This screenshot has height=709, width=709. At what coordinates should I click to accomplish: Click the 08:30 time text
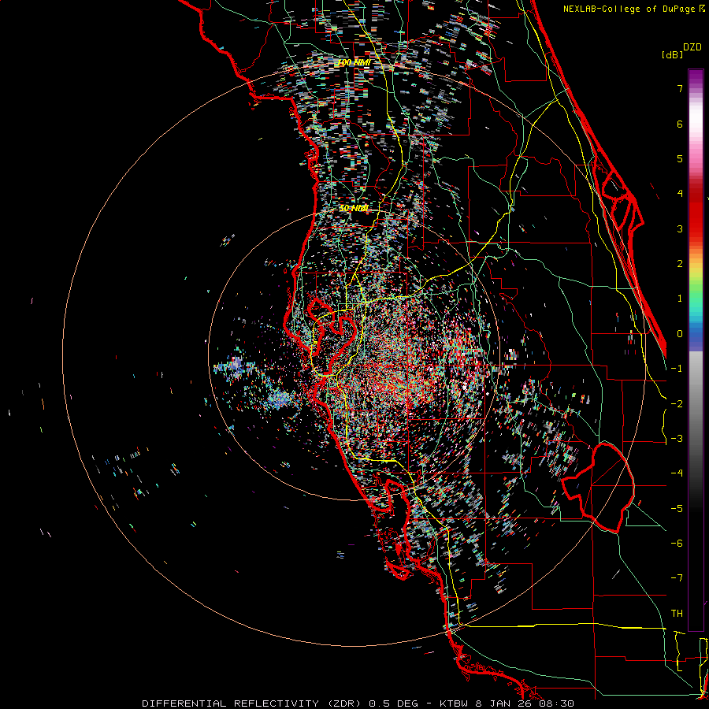[x=559, y=703]
